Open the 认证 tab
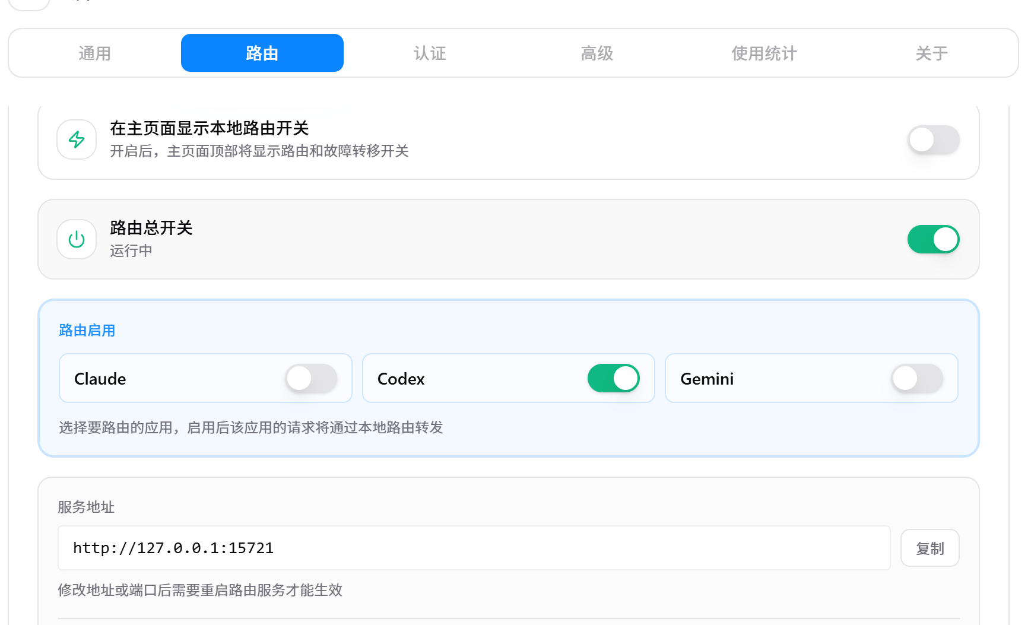The height and width of the screenshot is (625, 1031). pos(430,53)
